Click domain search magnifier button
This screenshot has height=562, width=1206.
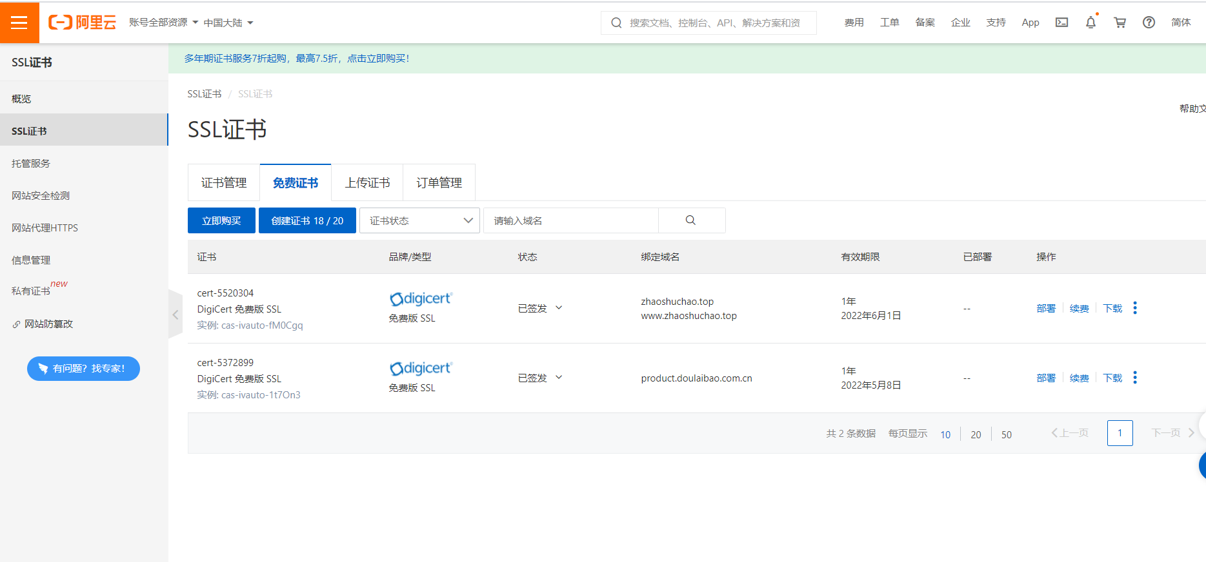point(691,220)
